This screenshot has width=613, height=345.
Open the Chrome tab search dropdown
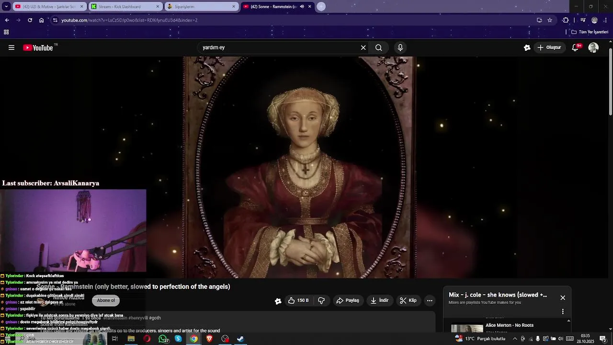click(6, 7)
